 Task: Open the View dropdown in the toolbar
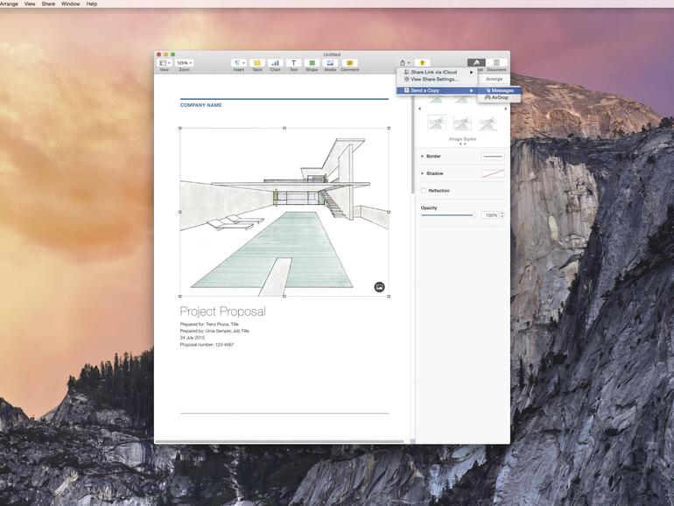[164, 63]
